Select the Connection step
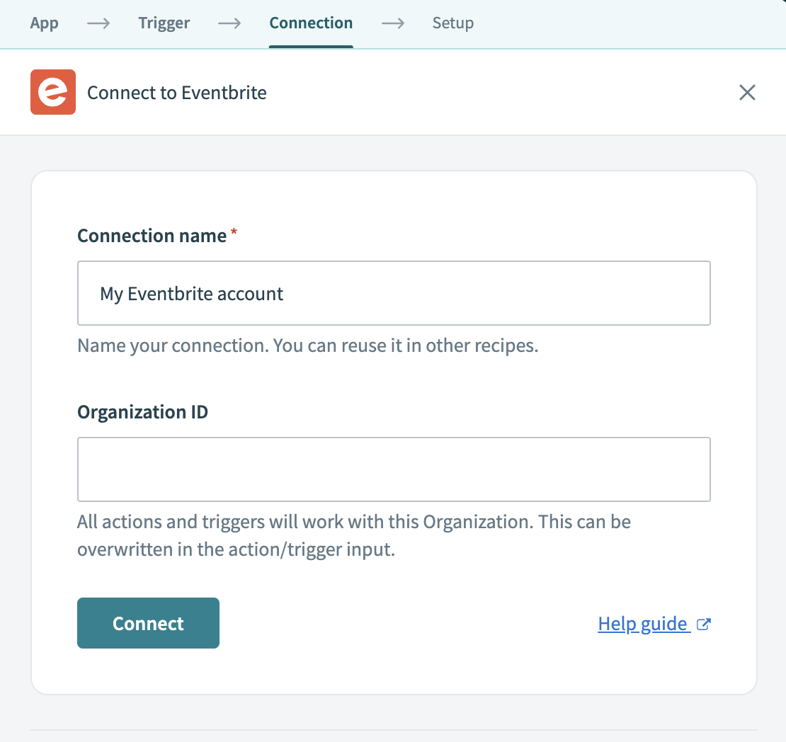786x742 pixels. click(x=310, y=23)
